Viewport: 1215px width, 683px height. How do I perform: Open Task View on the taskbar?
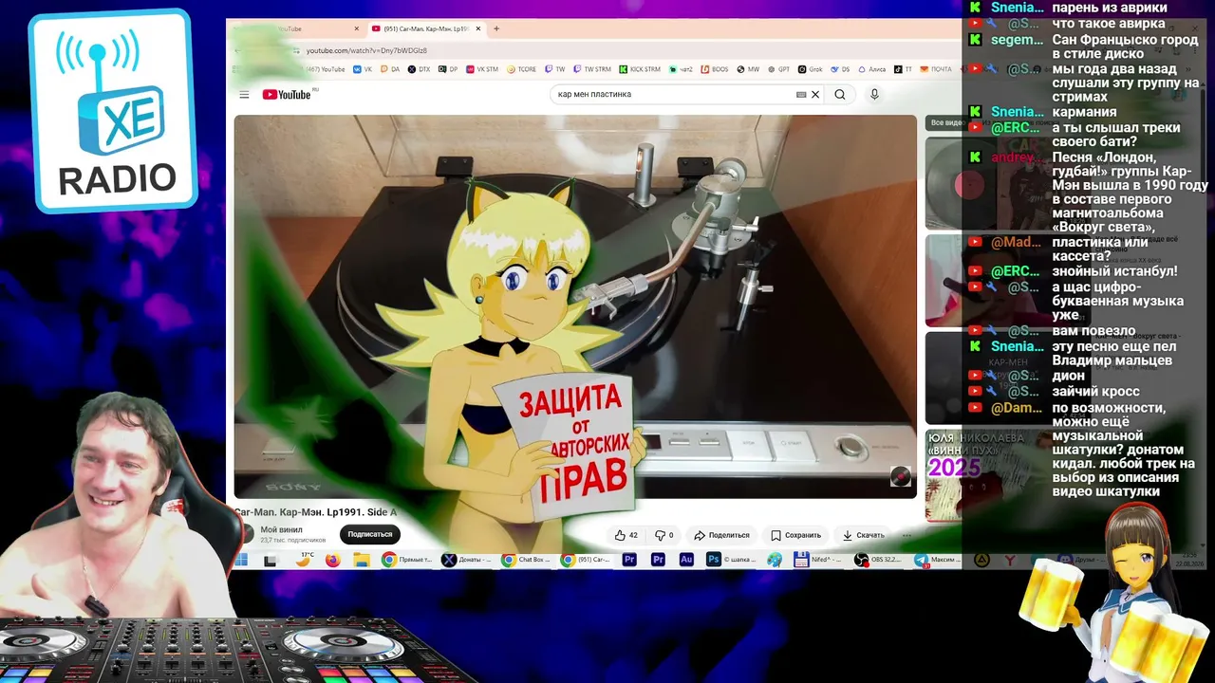tap(271, 560)
